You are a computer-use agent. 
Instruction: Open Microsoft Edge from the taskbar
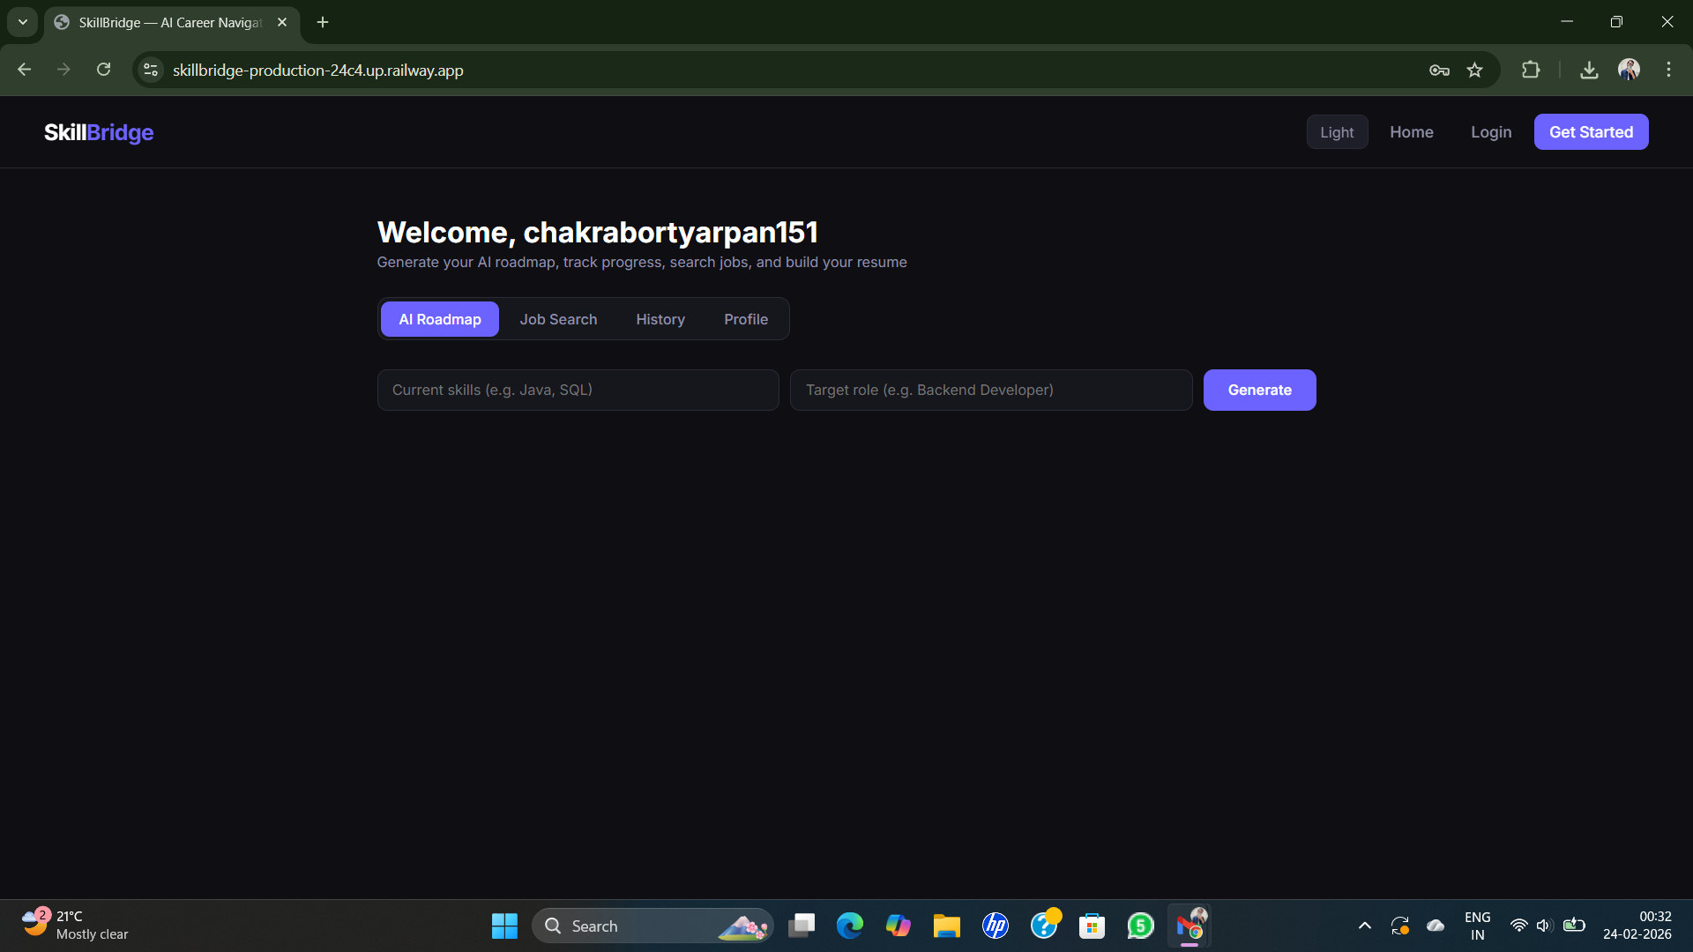(849, 926)
